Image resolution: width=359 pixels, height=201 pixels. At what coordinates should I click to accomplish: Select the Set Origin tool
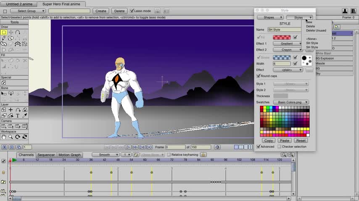(11, 110)
